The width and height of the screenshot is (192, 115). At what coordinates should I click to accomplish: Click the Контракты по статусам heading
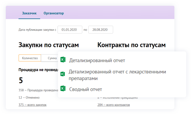tap(131, 45)
